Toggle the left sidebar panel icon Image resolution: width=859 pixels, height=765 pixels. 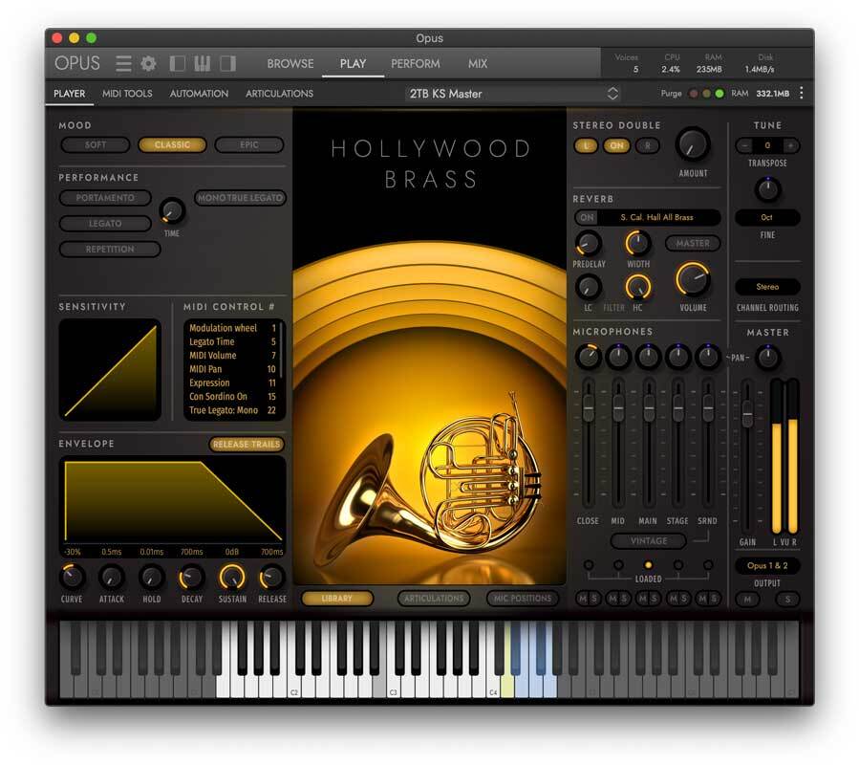178,64
